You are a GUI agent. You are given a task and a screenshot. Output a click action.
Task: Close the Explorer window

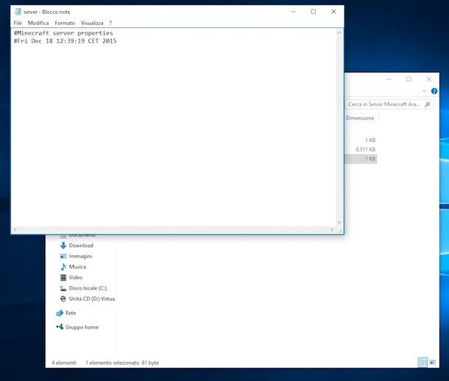point(428,79)
